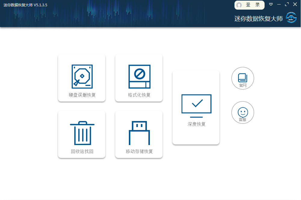The height and width of the screenshot is (200, 301).
Task: Click the recycle bin trash can icon
Action: 82,133
